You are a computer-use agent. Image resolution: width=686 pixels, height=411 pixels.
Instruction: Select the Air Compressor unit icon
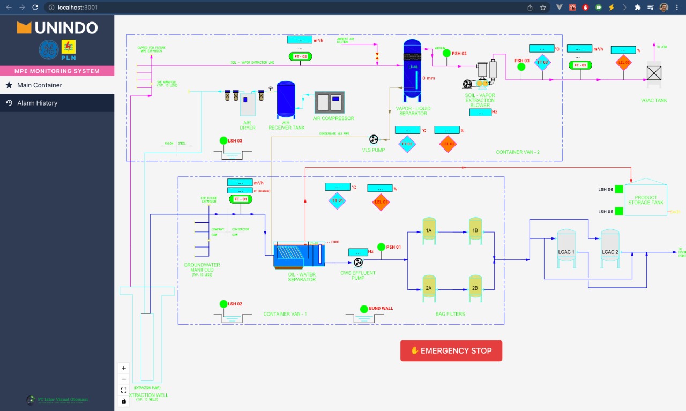pyautogui.click(x=330, y=102)
